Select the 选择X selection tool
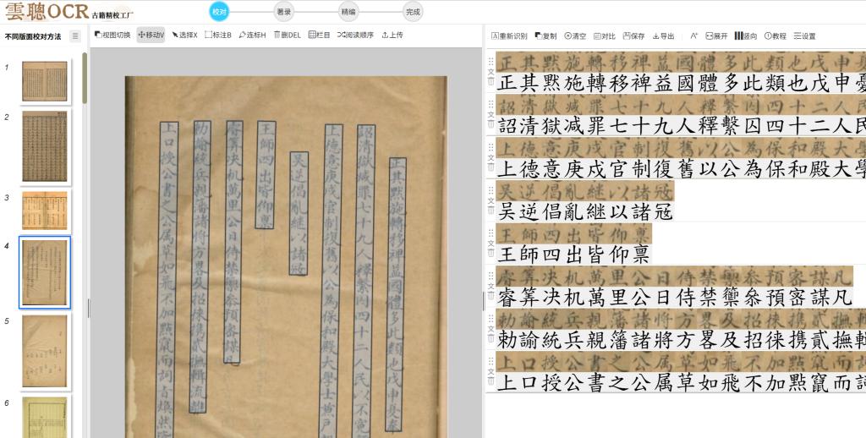Image resolution: width=866 pixels, height=438 pixels. 184,35
